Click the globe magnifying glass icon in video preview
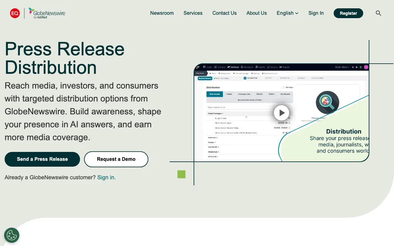 coord(327,102)
